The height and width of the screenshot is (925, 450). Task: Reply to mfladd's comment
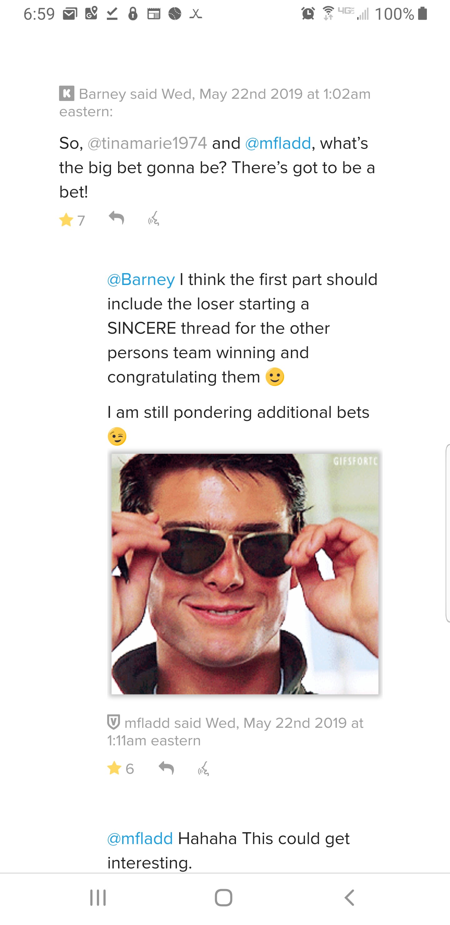(x=166, y=767)
